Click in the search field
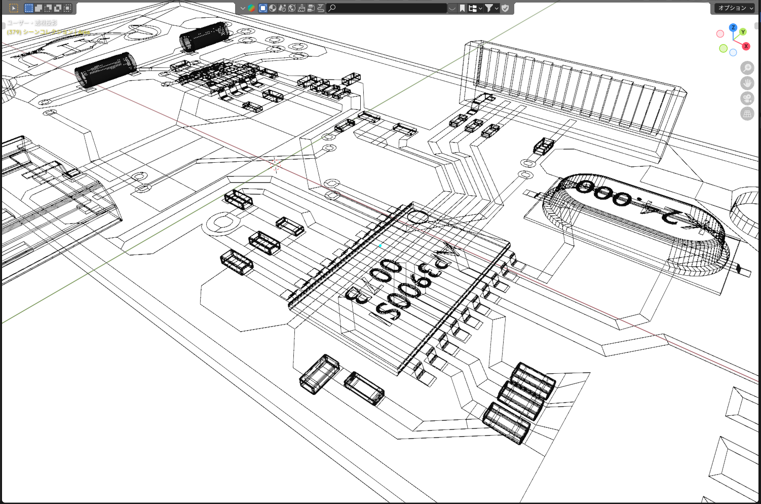761x504 pixels. click(x=388, y=8)
